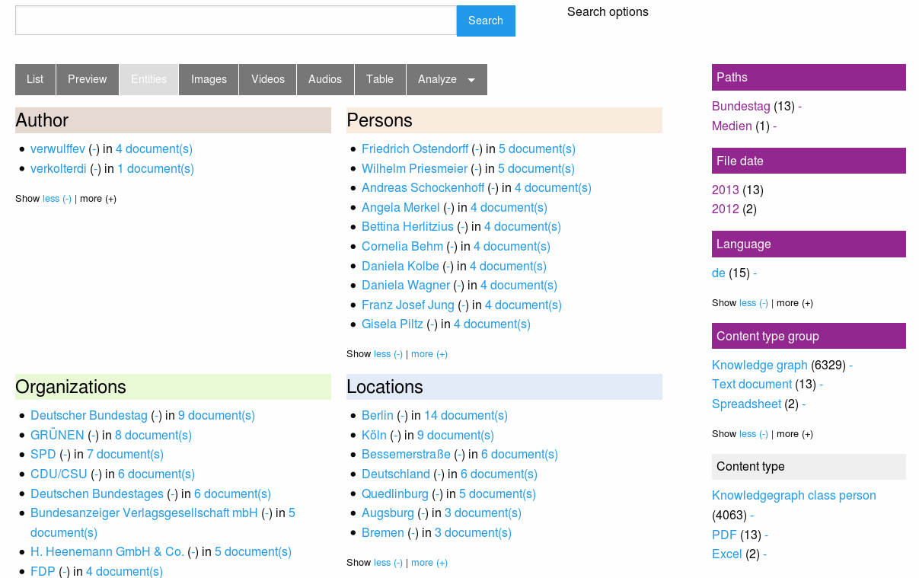Show more authors
Viewport: 919px width, 578px height.
pyautogui.click(x=98, y=199)
